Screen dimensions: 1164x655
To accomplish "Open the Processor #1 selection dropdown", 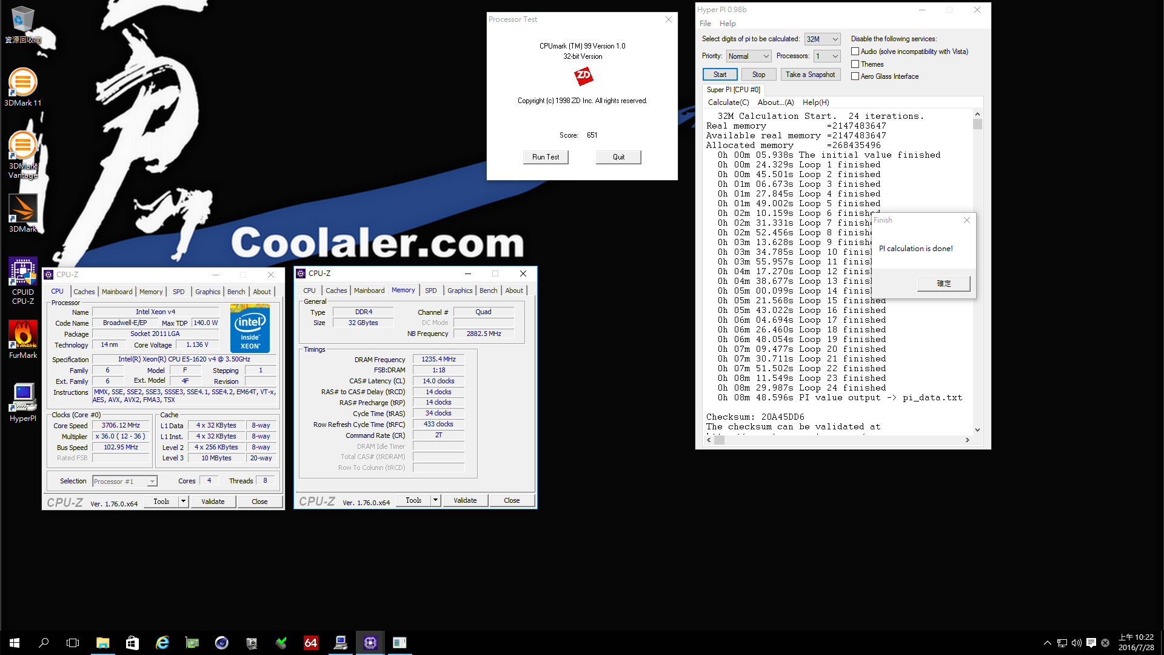I will point(125,481).
